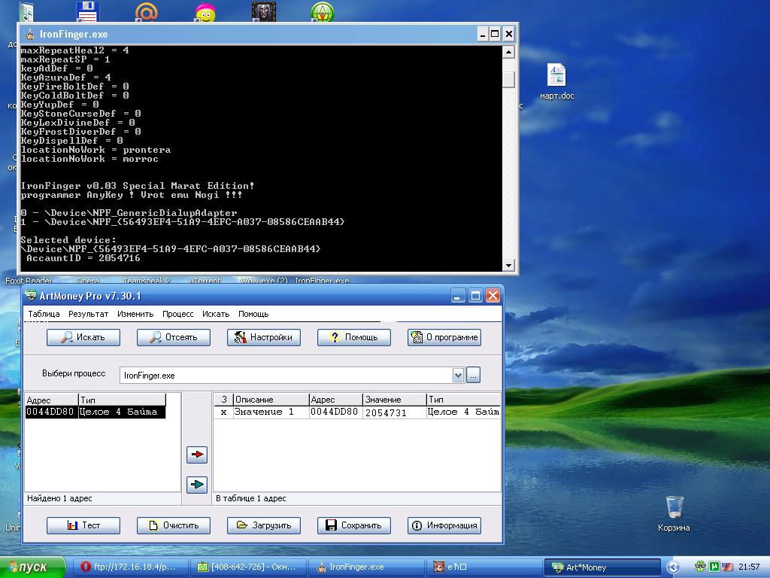
Task: Click the dark portrait game desktop icon
Action: pos(264,12)
